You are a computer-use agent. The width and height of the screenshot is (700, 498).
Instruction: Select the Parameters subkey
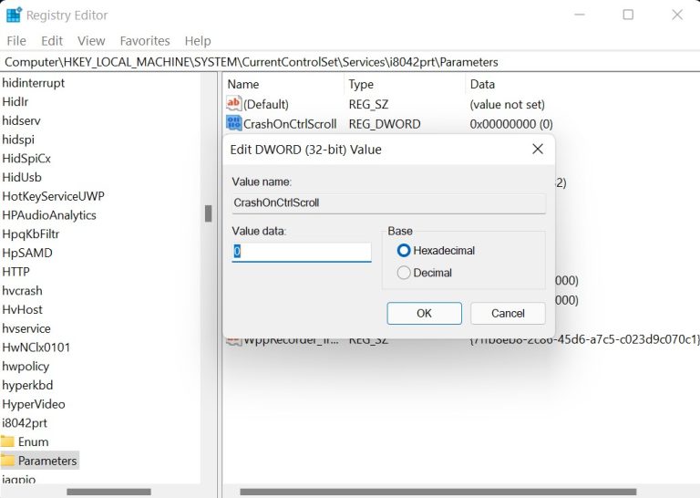point(47,461)
